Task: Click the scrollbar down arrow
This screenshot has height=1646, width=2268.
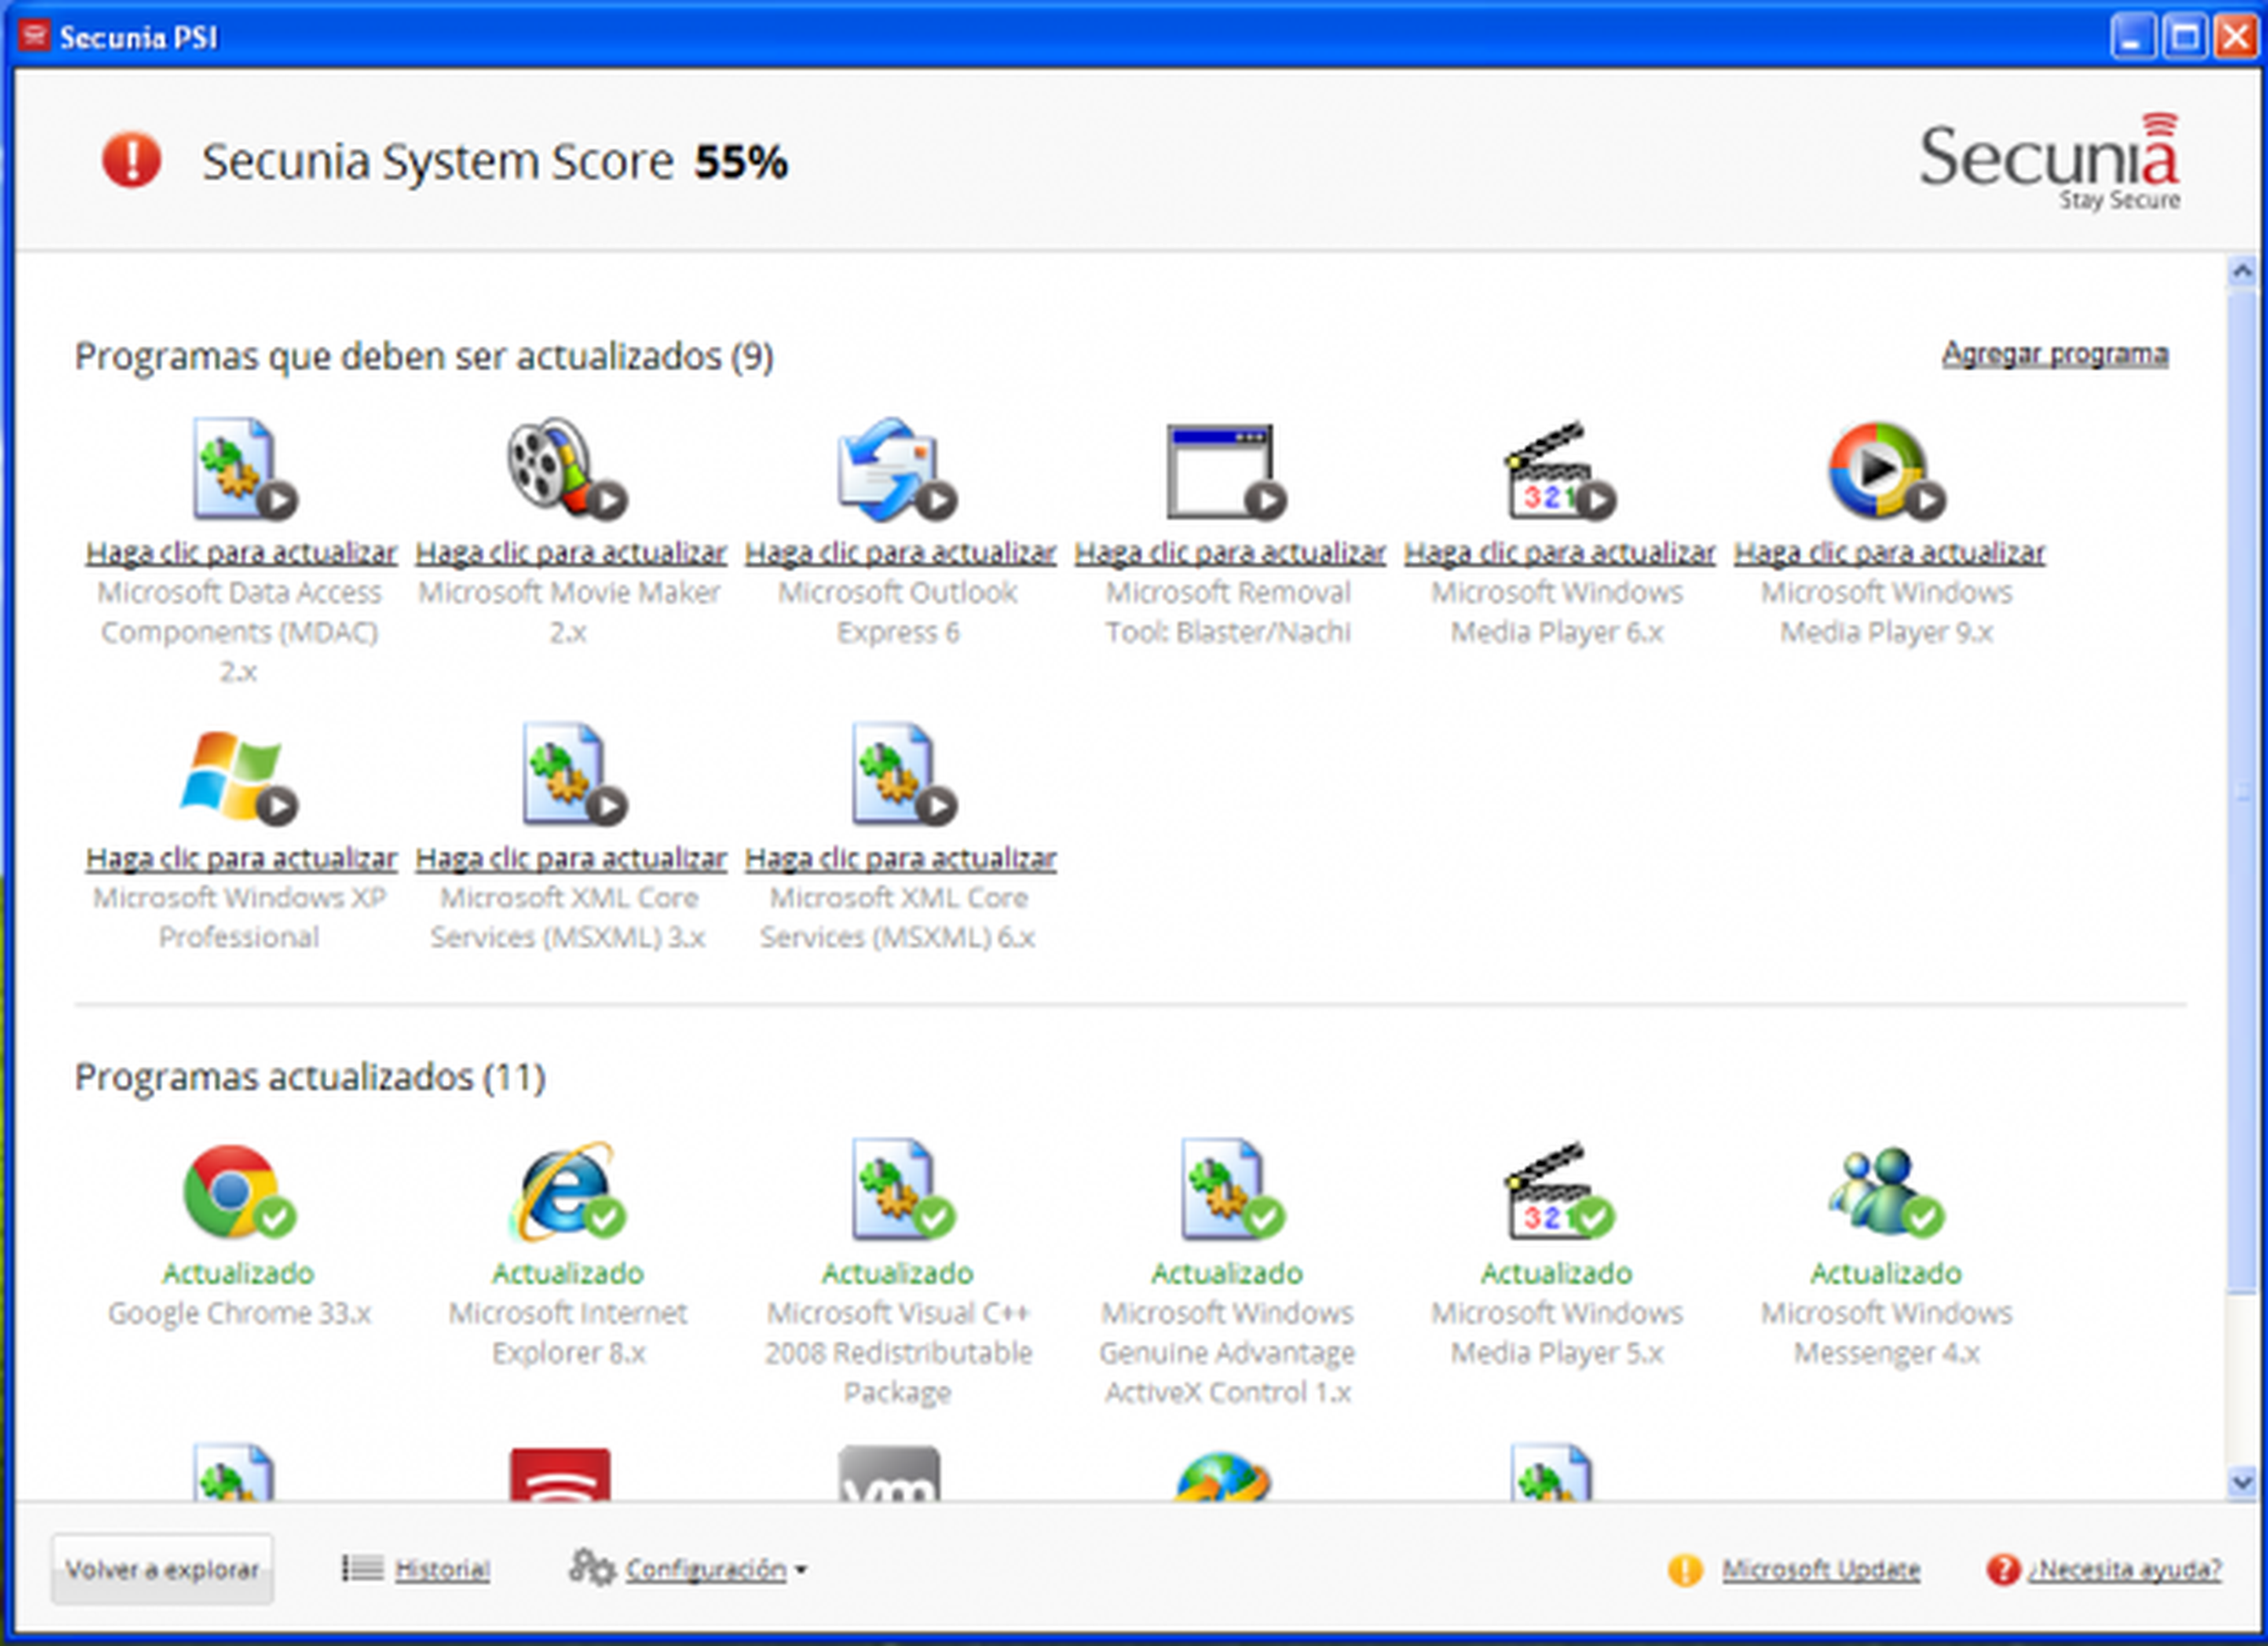Action: tap(2241, 1481)
